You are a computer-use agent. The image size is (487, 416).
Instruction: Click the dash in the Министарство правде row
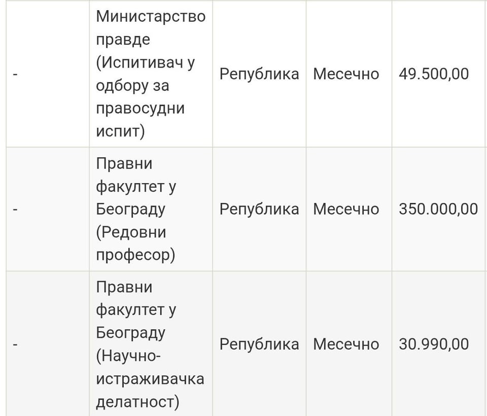tap(15, 75)
